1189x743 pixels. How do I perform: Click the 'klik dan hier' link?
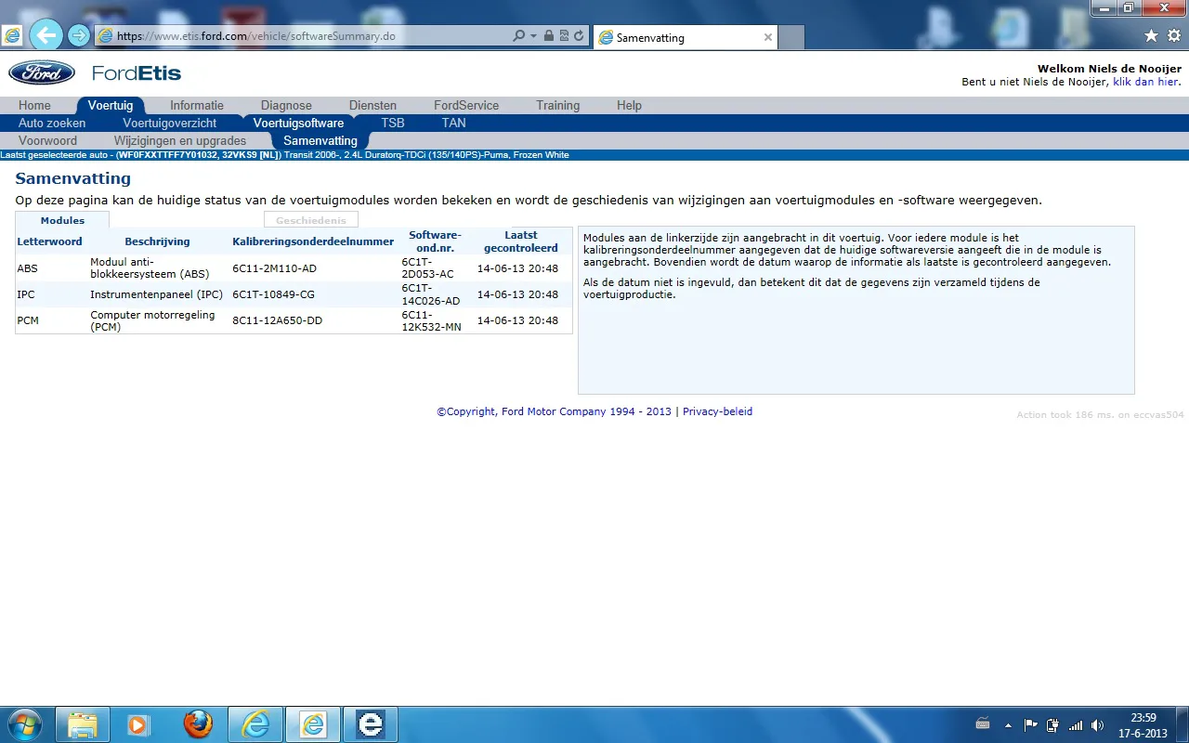[1145, 82]
